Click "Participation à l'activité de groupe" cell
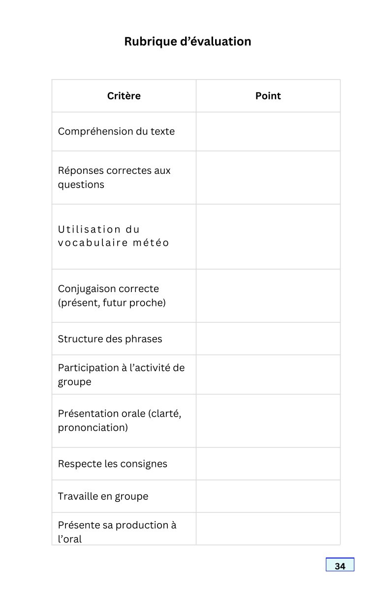The width and height of the screenshot is (378, 591). coord(121,375)
